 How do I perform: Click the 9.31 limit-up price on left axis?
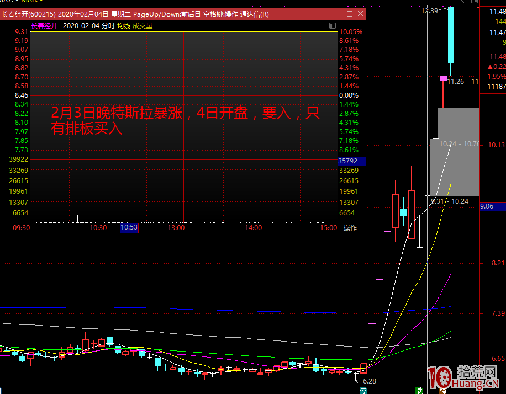coord(22,32)
